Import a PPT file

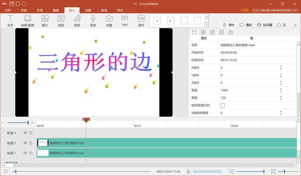click(x=125, y=21)
